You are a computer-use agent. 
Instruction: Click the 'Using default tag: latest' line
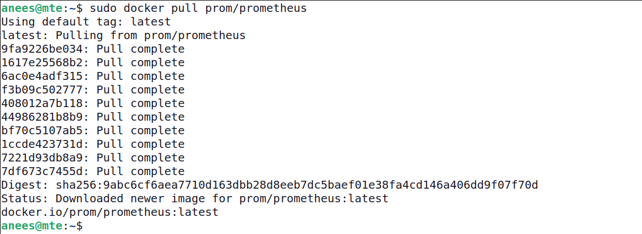86,22
